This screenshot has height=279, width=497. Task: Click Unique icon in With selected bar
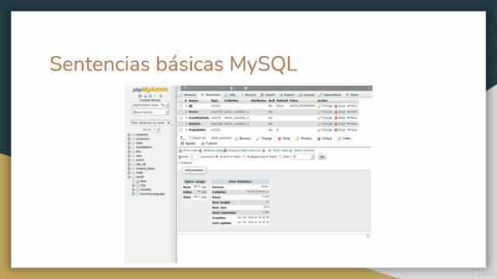point(319,139)
